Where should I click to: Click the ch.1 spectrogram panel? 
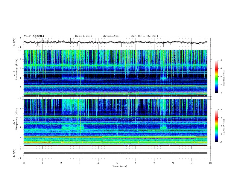115,73
